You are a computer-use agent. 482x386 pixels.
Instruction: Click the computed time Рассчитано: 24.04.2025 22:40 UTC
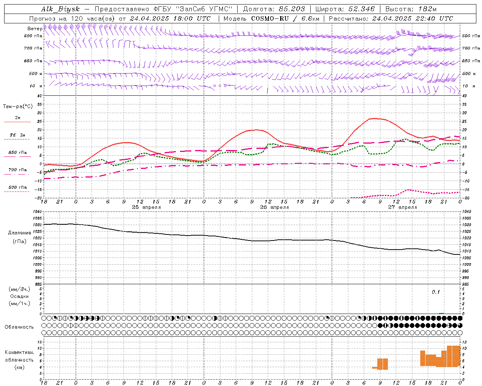click(391, 18)
